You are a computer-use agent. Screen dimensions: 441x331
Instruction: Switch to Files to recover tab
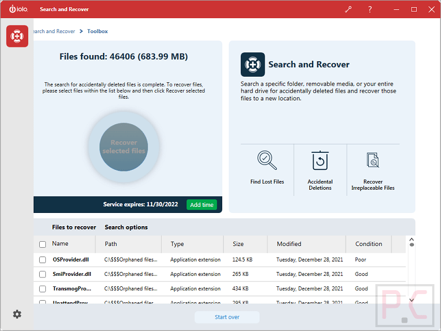[x=74, y=227]
